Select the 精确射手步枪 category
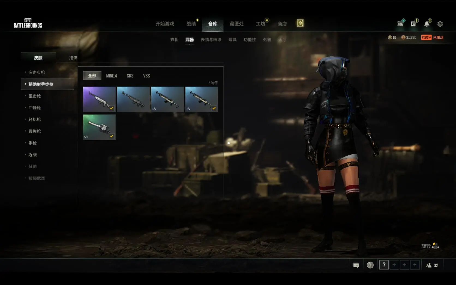456x285 pixels. [47, 84]
